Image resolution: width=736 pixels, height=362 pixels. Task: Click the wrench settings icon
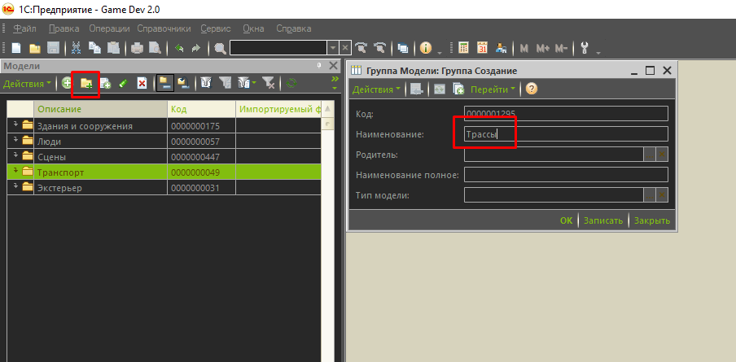click(585, 48)
